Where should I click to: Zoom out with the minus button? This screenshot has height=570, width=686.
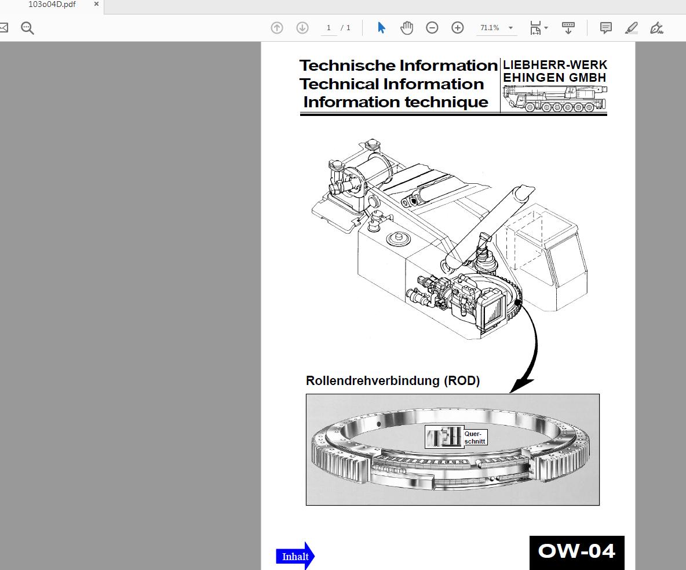tap(432, 28)
